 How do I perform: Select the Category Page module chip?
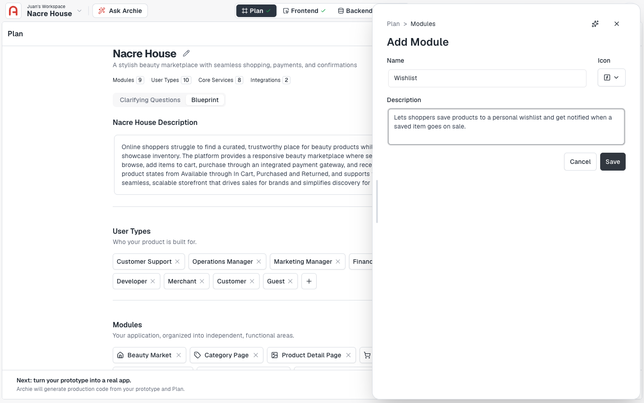[x=226, y=355]
